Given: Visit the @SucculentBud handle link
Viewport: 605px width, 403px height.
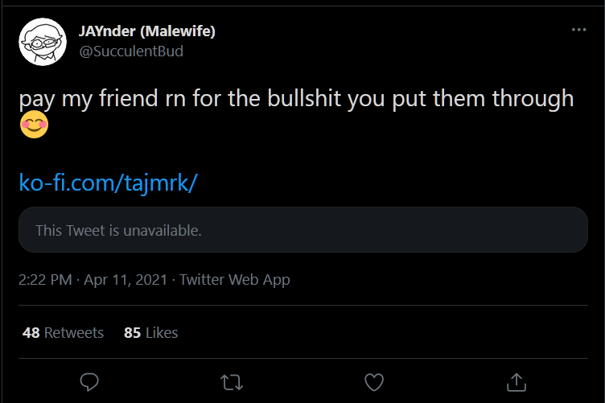Looking at the screenshot, I should click(x=131, y=51).
